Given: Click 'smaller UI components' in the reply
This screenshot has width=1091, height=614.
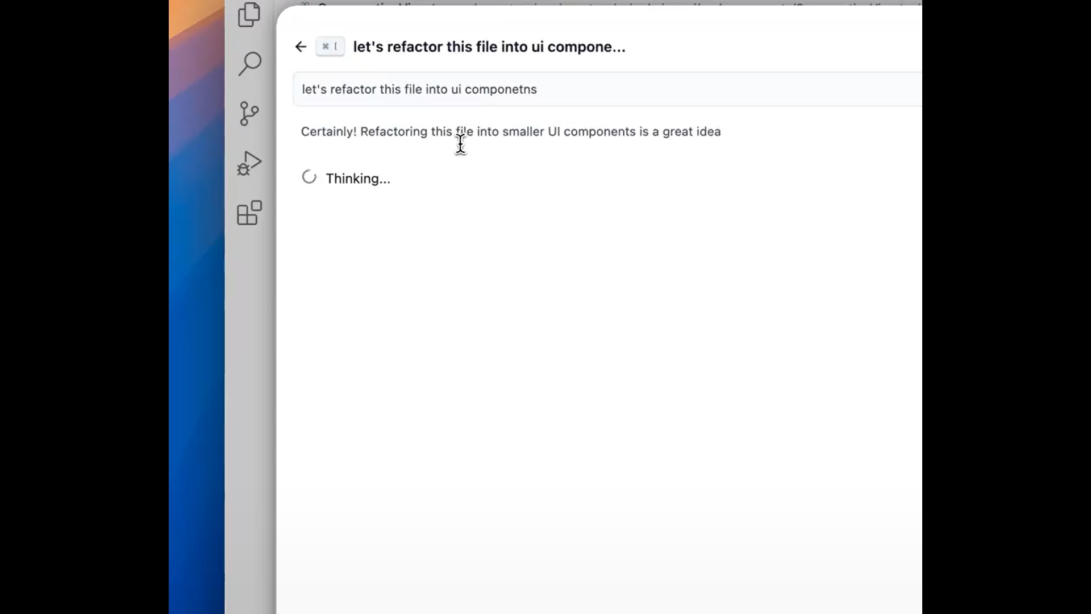Looking at the screenshot, I should pyautogui.click(x=568, y=131).
